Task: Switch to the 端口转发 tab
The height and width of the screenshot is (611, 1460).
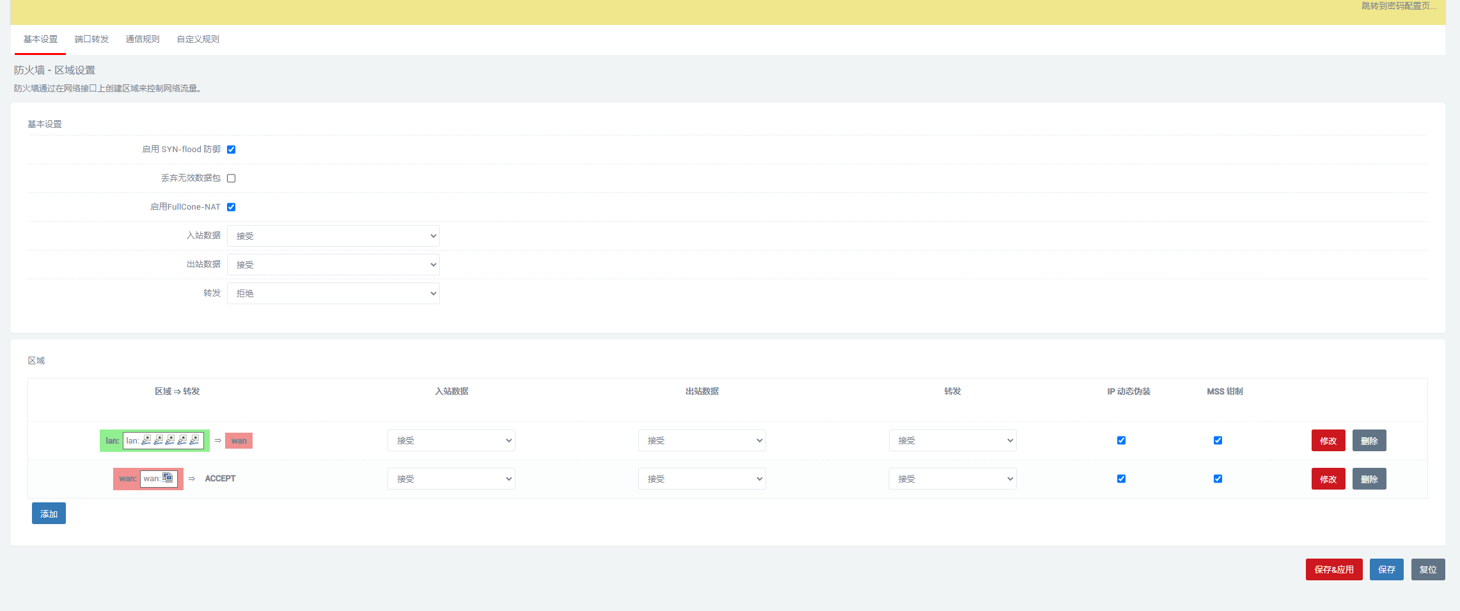Action: (91, 39)
